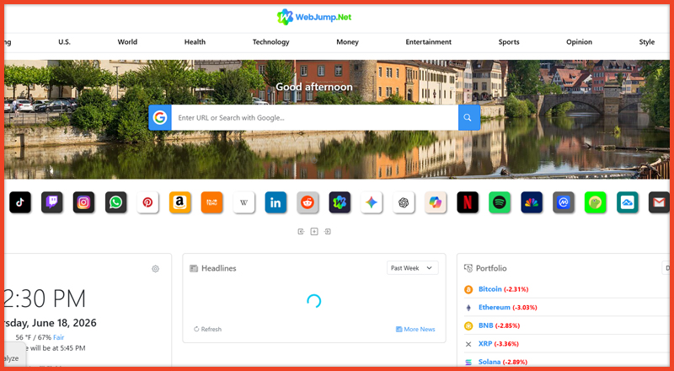Image resolution: width=674 pixels, height=371 pixels.
Task: Open the Pinterest shortcut icon
Action: 148,202
